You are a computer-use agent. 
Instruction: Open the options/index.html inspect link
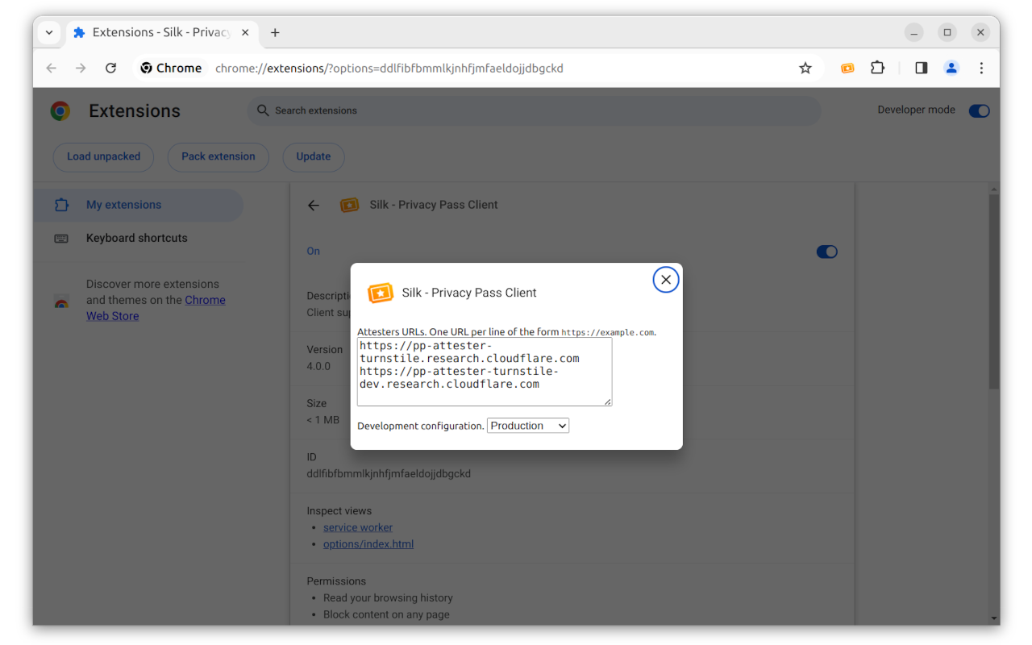pyautogui.click(x=368, y=544)
